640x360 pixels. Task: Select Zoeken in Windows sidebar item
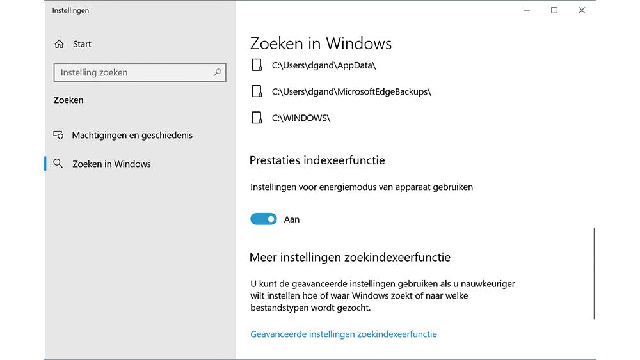[x=111, y=164]
